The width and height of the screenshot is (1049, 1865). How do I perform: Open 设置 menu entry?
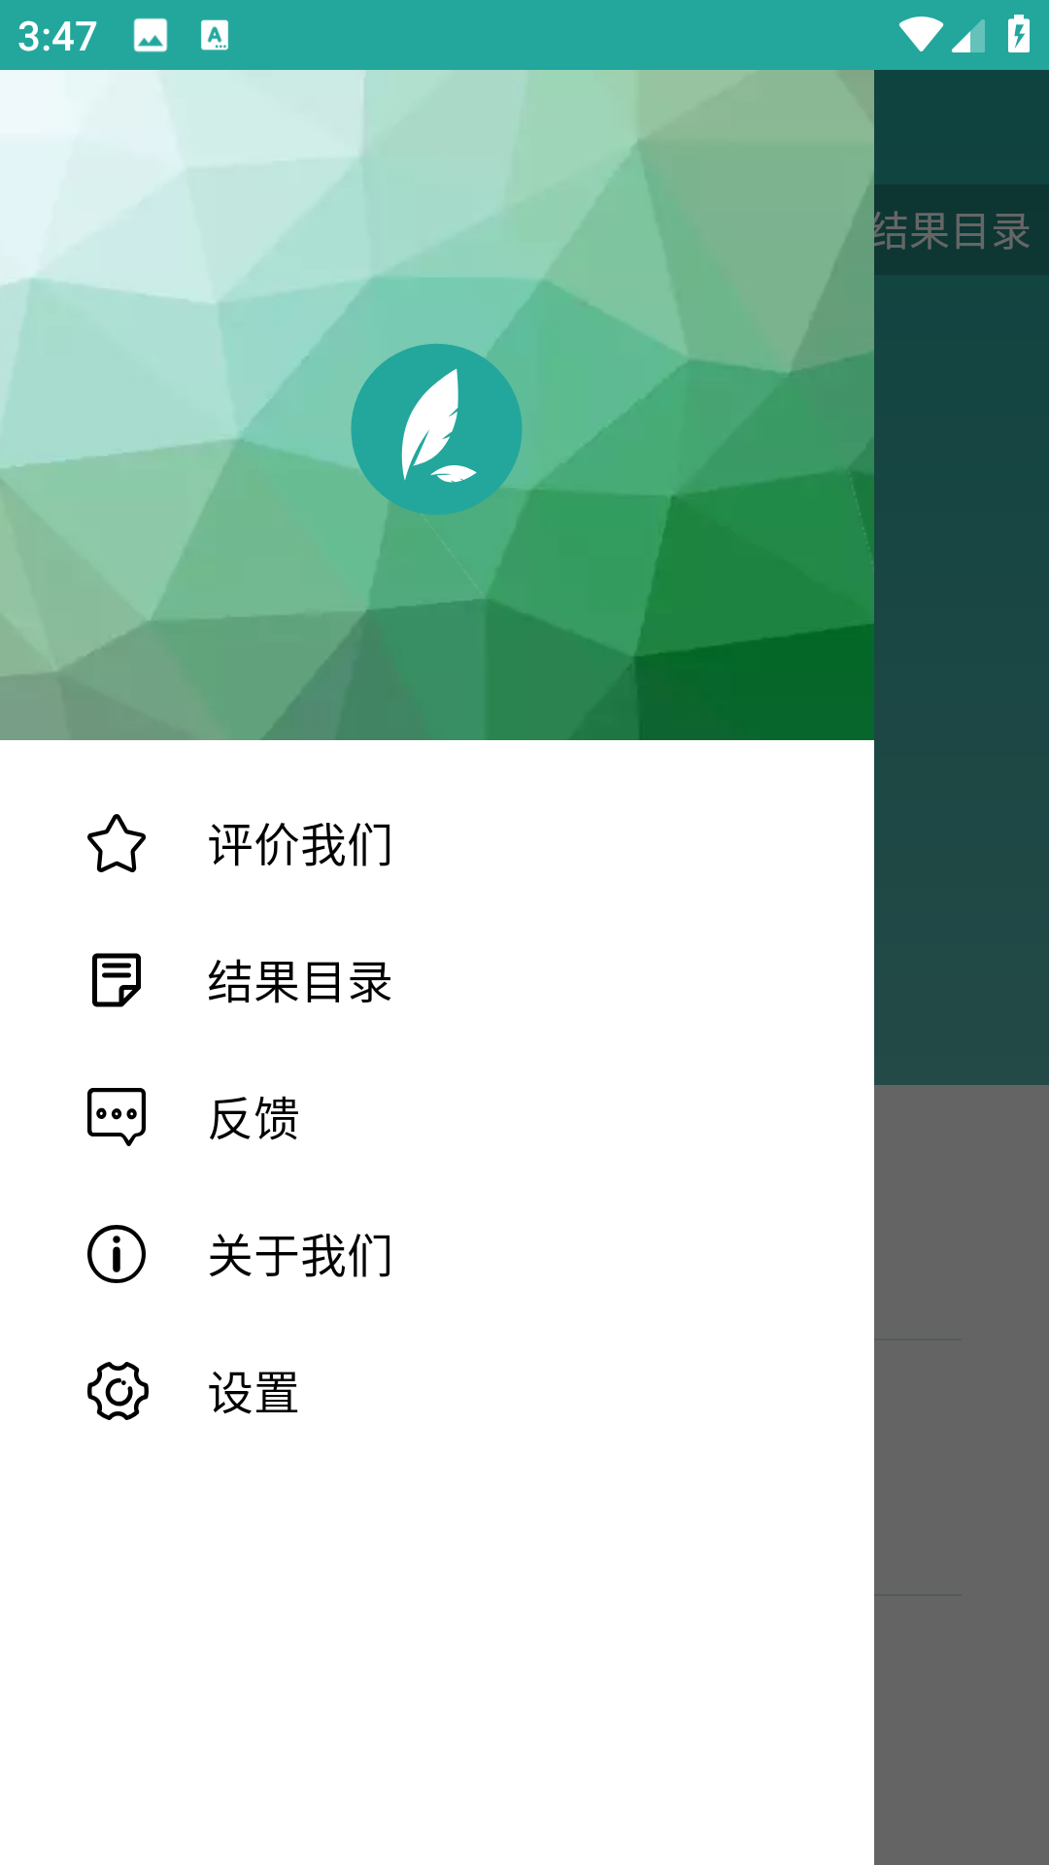[x=437, y=1391]
